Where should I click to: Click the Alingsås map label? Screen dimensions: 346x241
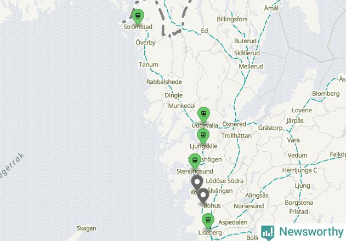click(x=257, y=195)
